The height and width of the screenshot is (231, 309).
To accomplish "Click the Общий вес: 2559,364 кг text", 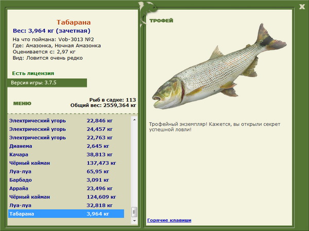I will pyautogui.click(x=104, y=105).
